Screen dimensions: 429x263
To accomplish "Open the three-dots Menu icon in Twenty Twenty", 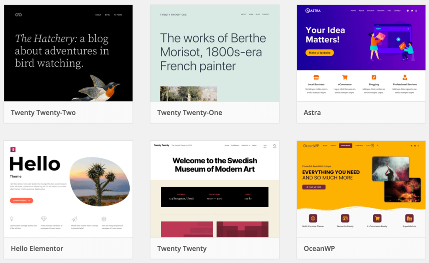I will click(x=265, y=146).
